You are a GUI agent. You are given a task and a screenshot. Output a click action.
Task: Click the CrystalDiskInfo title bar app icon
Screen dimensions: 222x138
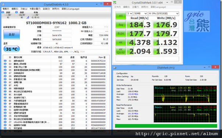[x=3, y=4]
